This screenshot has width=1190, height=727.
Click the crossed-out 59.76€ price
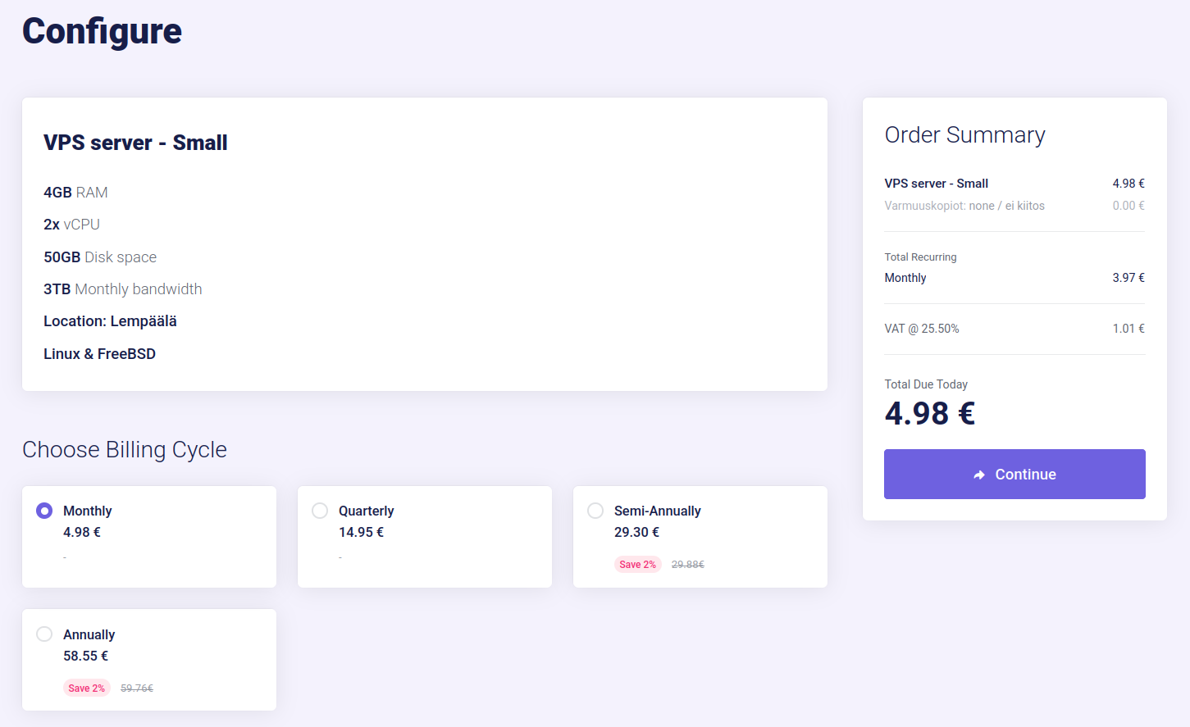pos(136,688)
